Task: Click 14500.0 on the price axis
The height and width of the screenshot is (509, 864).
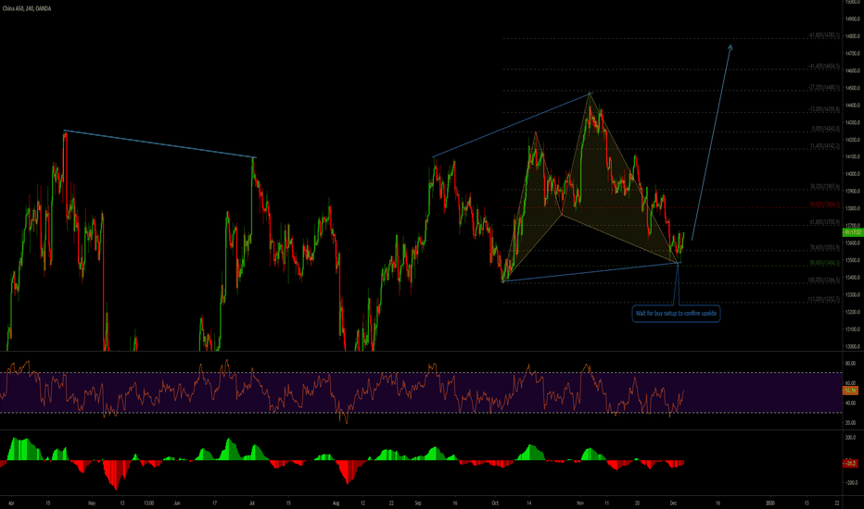Action: pos(852,88)
